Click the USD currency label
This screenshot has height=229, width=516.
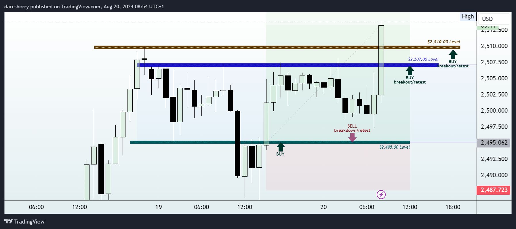click(487, 19)
